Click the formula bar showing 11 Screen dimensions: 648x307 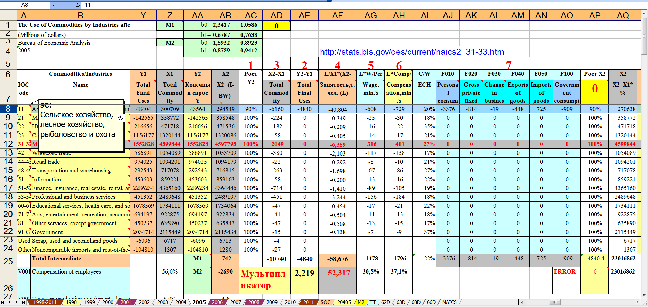click(203, 5)
